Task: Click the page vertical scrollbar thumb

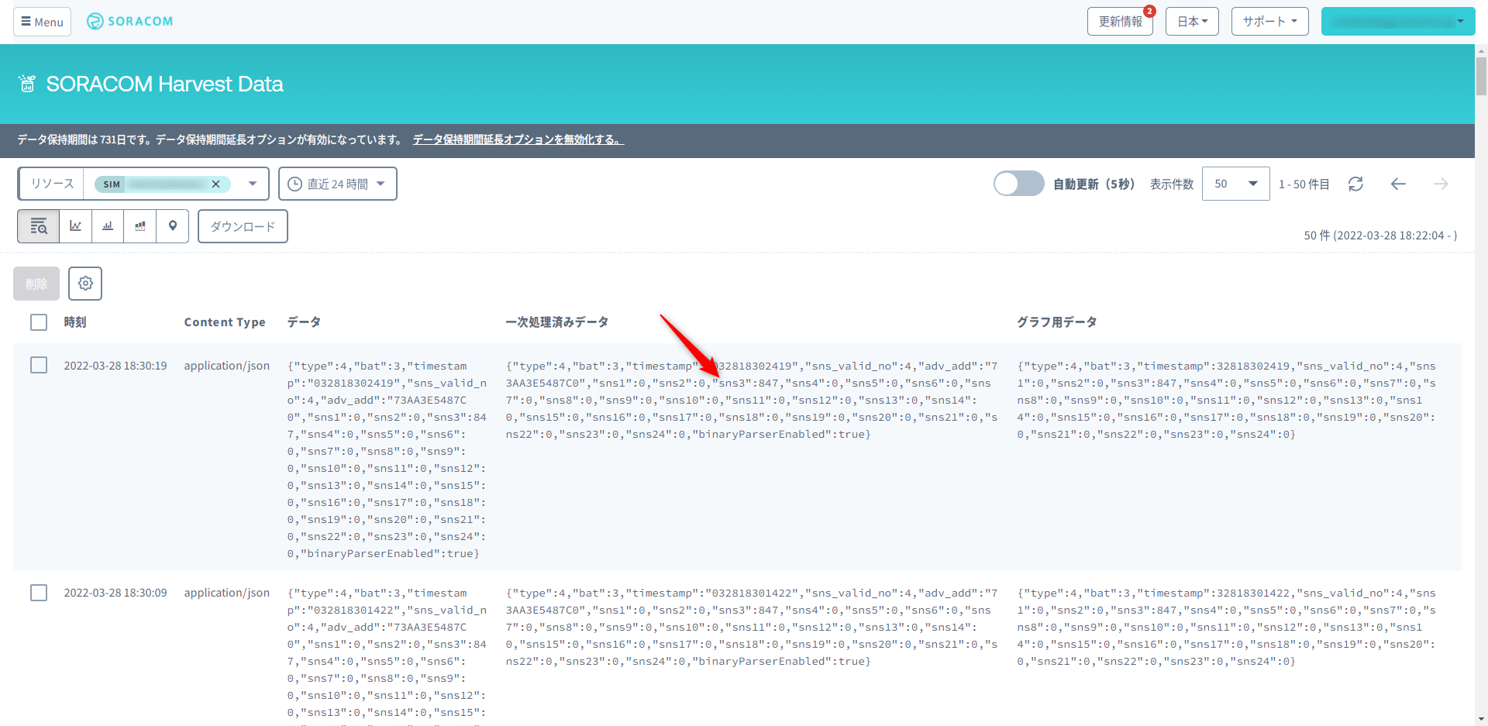Action: click(x=1481, y=76)
